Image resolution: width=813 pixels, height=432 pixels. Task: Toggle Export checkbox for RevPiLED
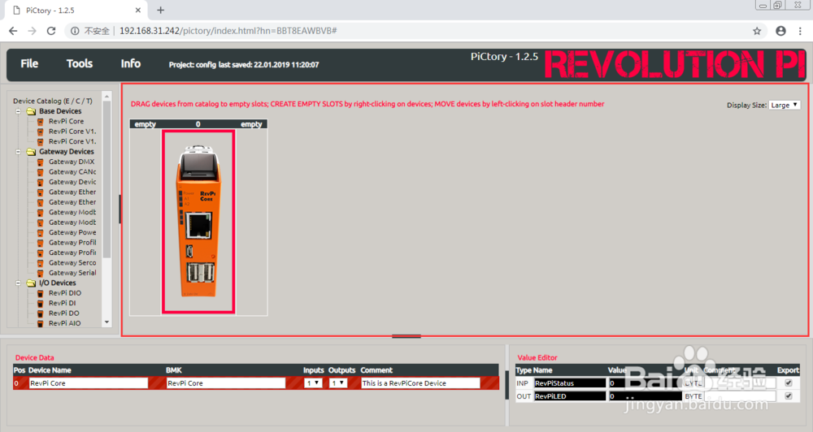point(789,395)
